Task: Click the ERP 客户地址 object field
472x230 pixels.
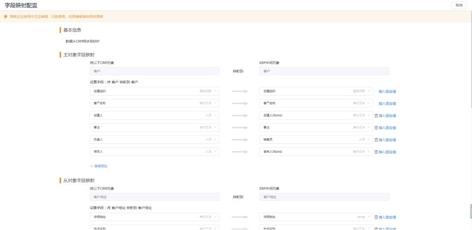Action: tap(324, 197)
